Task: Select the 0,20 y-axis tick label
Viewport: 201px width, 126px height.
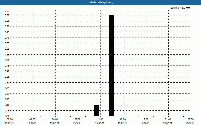Action: [7, 94]
